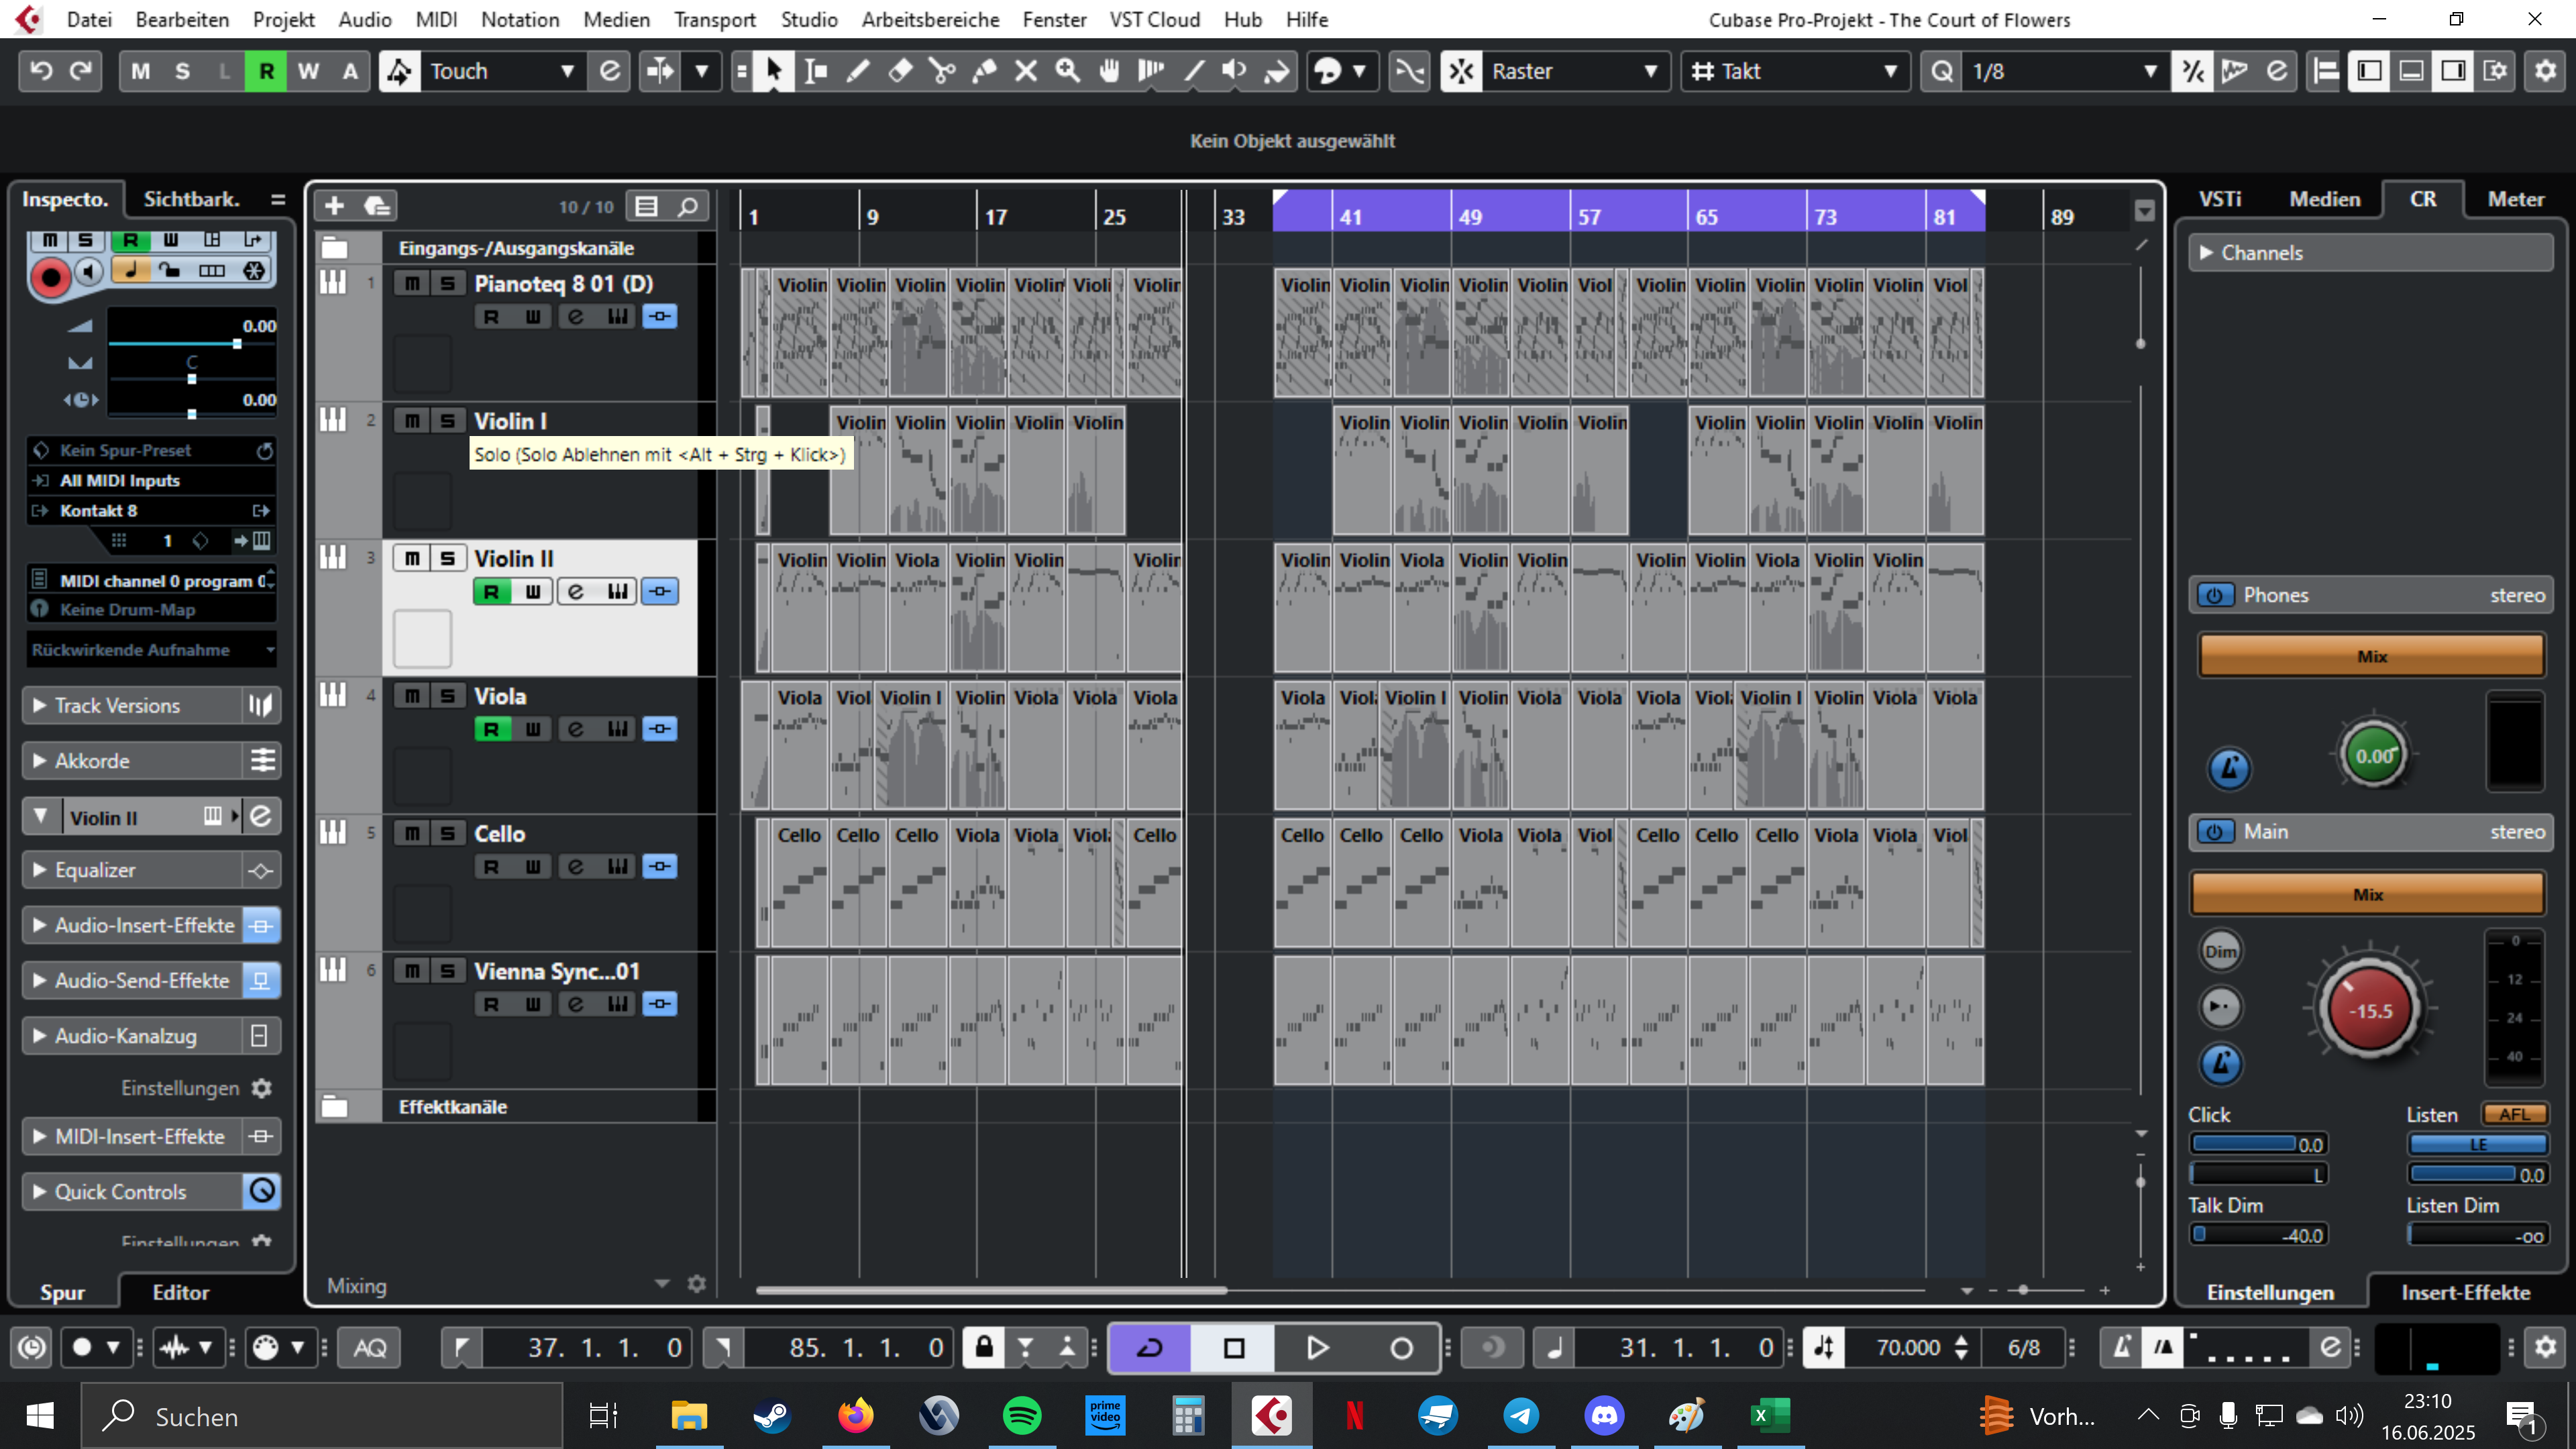Switch to the Meter tab
The height and width of the screenshot is (1449, 2576).
pyautogui.click(x=2516, y=199)
